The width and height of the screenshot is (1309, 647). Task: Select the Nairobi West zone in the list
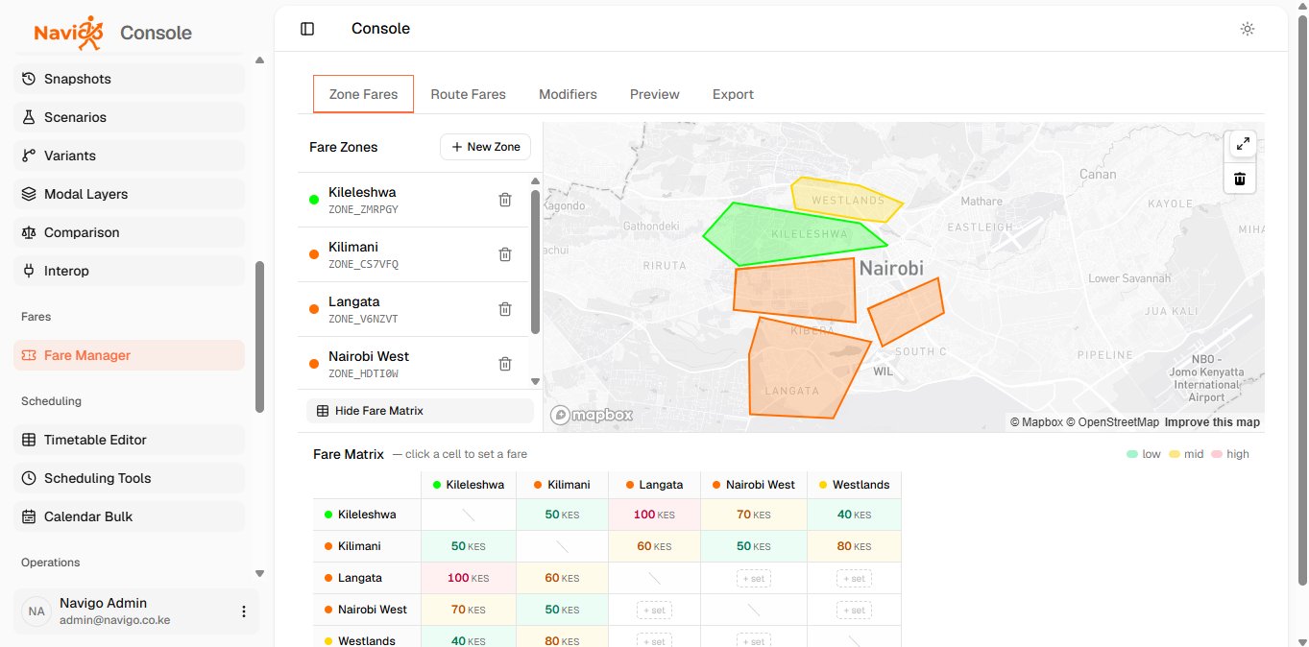click(x=413, y=364)
